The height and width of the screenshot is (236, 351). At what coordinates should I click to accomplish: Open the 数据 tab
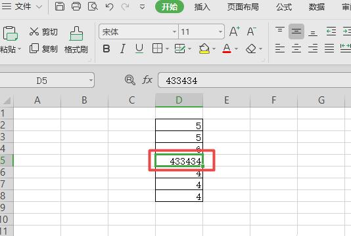pyautogui.click(x=317, y=7)
